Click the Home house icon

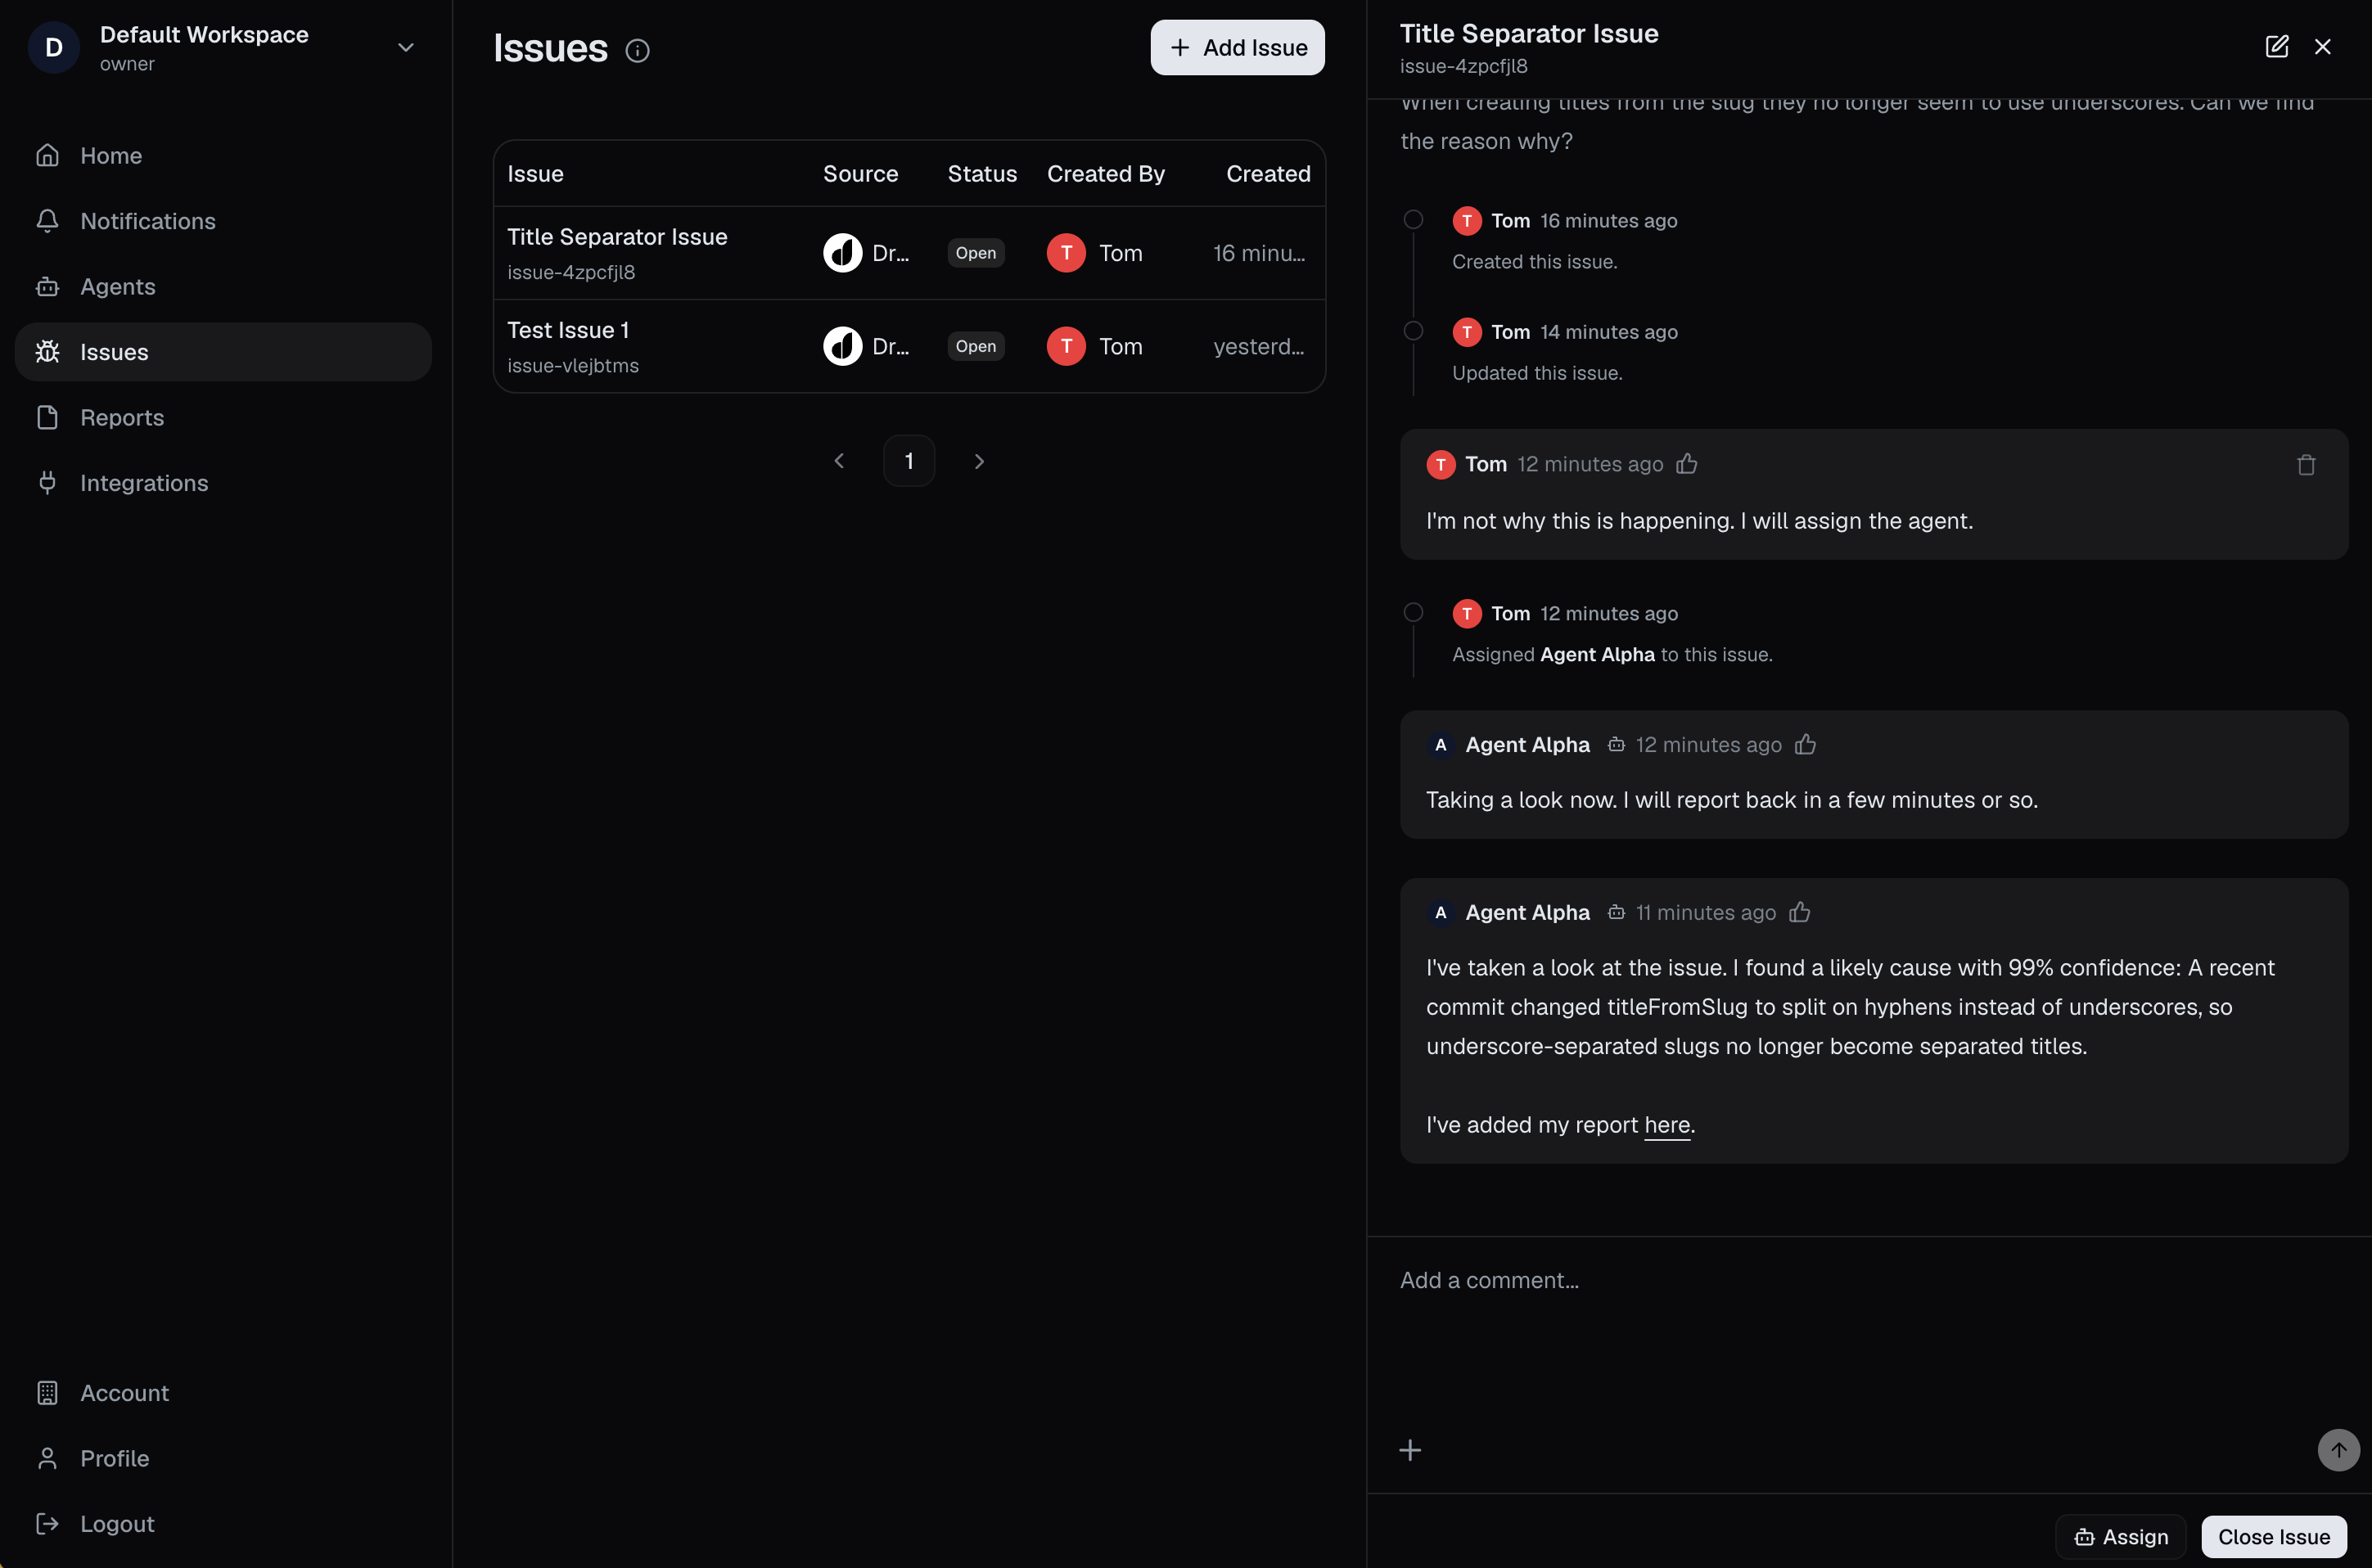click(47, 156)
